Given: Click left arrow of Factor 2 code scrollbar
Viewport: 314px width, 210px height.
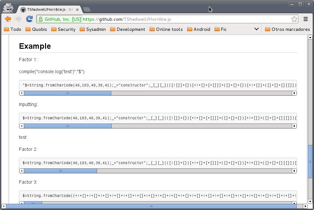Looking at the screenshot, I should pyautogui.click(x=22, y=171).
